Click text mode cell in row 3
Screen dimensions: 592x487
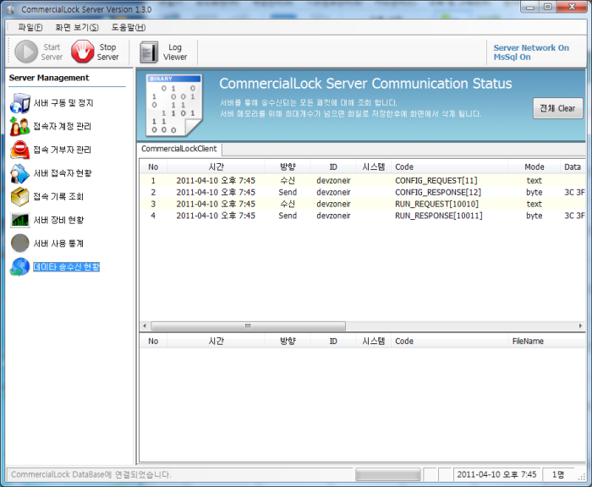click(534, 204)
